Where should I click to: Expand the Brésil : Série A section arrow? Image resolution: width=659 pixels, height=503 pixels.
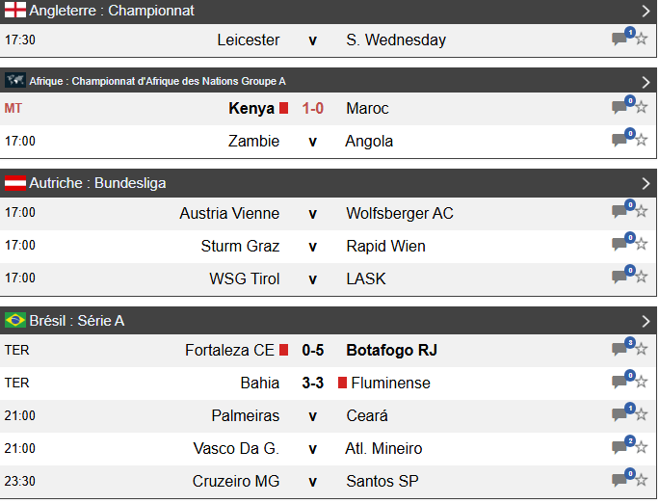point(646,321)
